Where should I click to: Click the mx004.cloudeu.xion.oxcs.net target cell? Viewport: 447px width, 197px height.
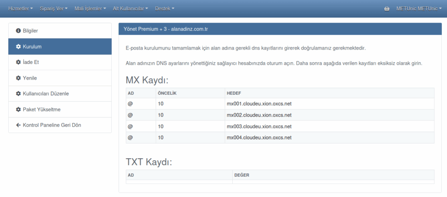[x=259, y=138]
